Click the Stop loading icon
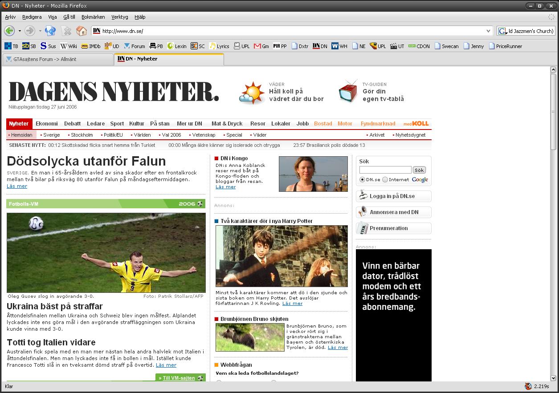 66,31
